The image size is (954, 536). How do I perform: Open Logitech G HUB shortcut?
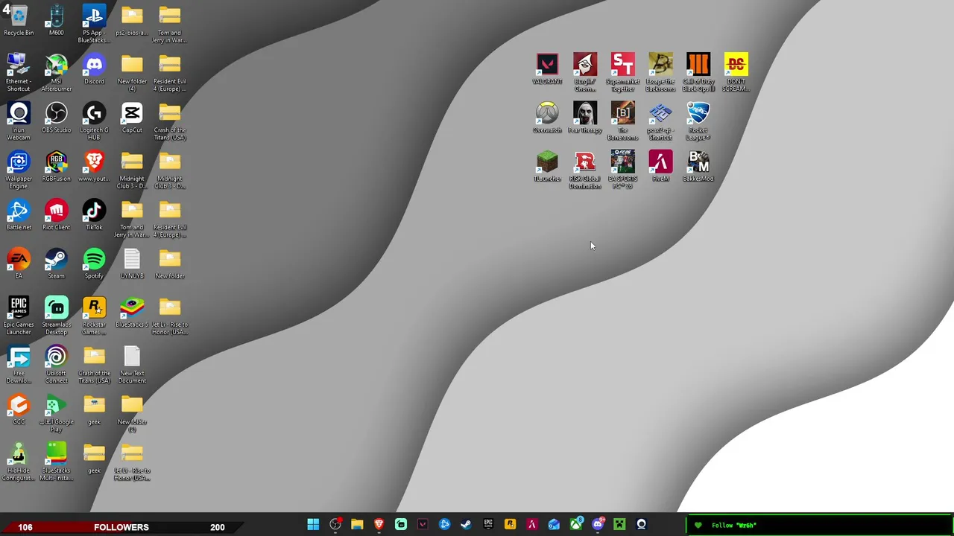[x=94, y=121]
